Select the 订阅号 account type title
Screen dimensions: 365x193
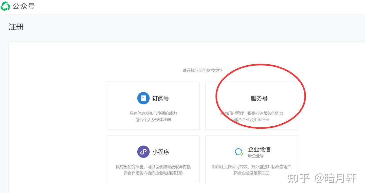tap(161, 98)
